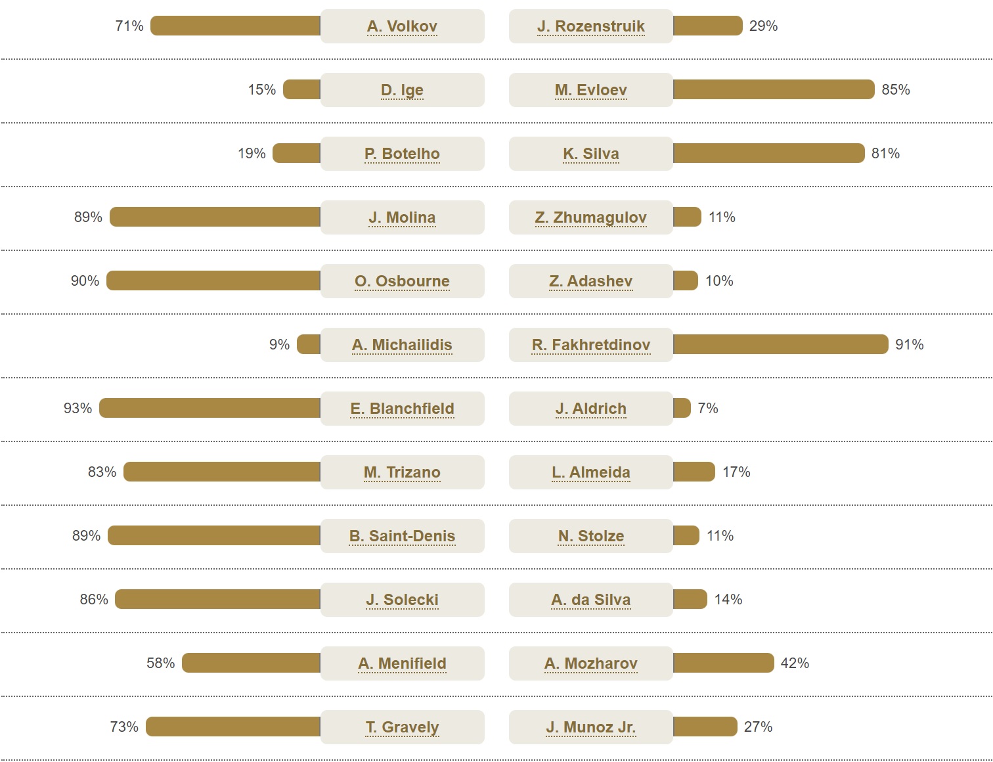Open J. Rozenstruik fighter link

click(x=590, y=26)
